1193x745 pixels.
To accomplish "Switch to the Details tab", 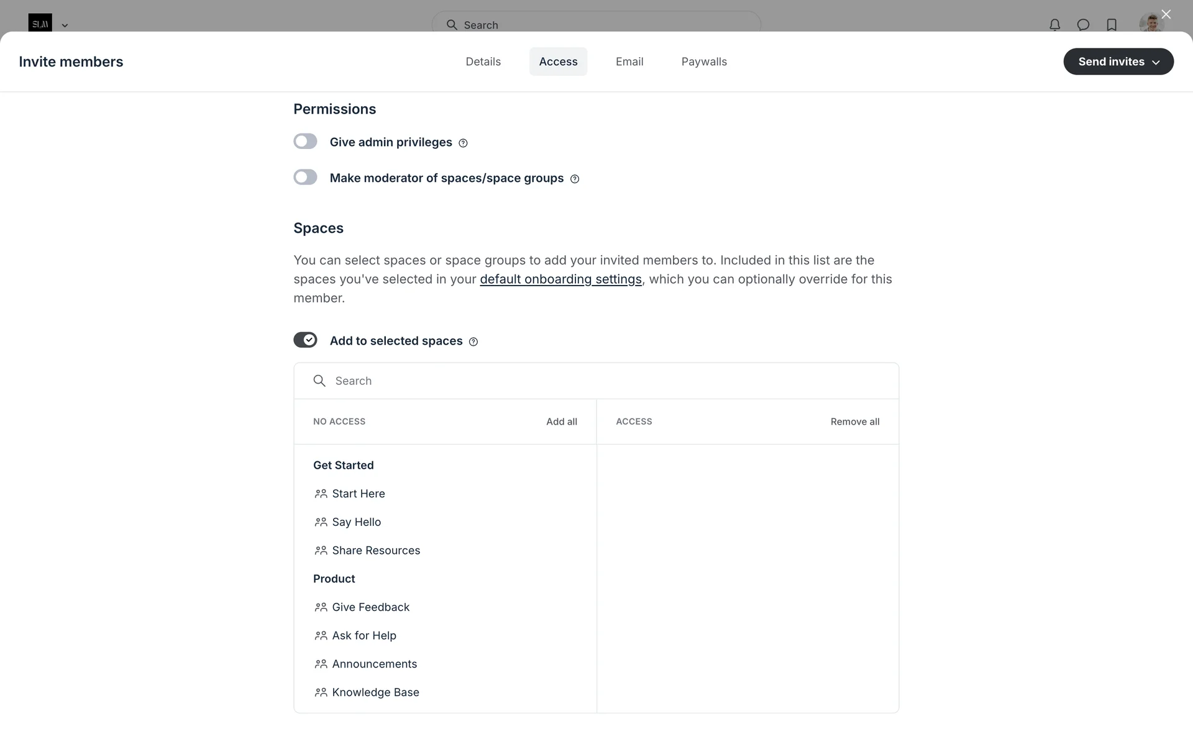I will pos(483,61).
